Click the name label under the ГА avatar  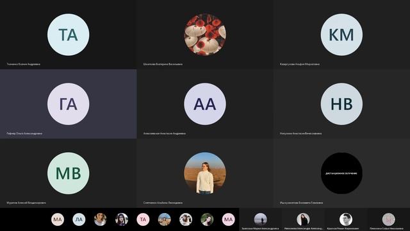click(x=24, y=133)
